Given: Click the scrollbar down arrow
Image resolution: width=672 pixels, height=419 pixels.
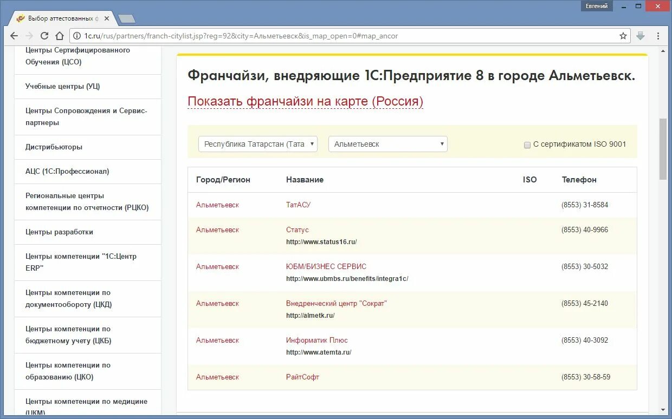Looking at the screenshot, I should tap(663, 410).
